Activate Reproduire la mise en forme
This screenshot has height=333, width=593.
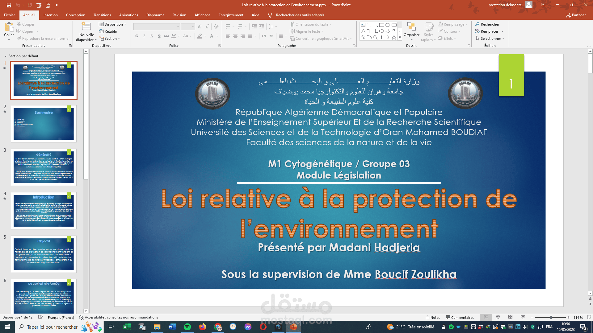(42, 38)
